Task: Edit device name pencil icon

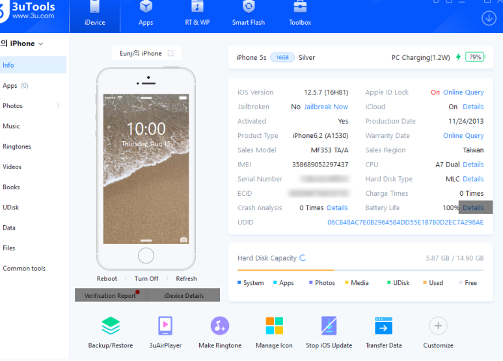Action: (171, 53)
